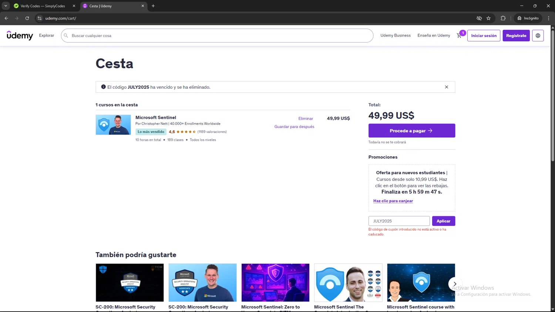Open Chrome three-dot menu
Image resolution: width=555 pixels, height=312 pixels.
(548, 18)
